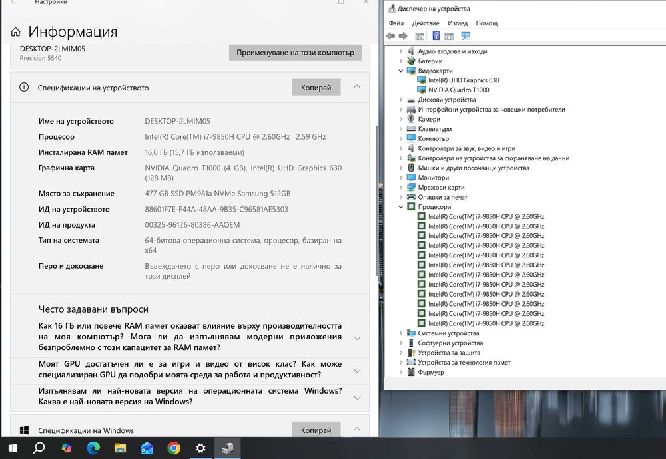Viewport: 666px width, 459px height.
Task: Launch Google Chrome from taskbar
Action: pos(174,448)
